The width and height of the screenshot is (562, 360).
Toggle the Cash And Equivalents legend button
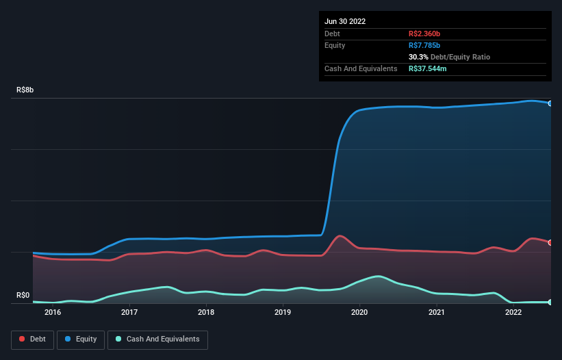pos(157,339)
